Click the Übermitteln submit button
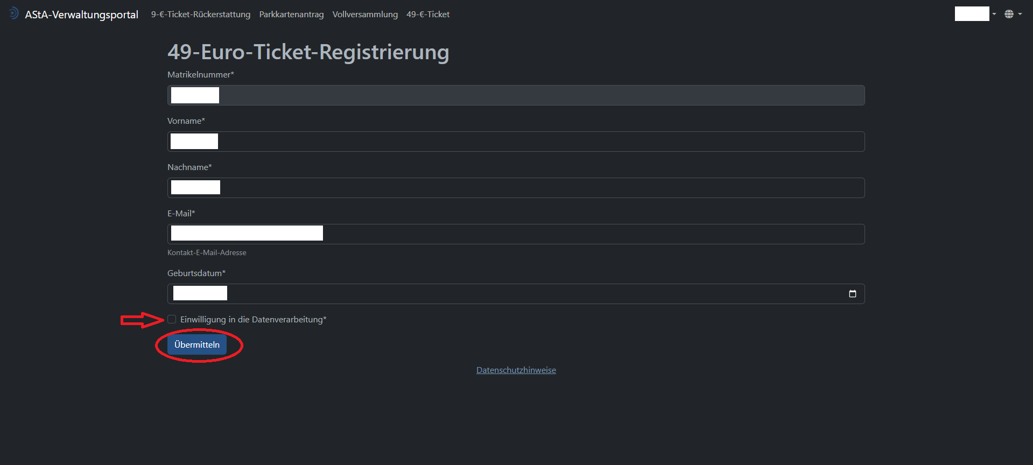The width and height of the screenshot is (1033, 465). 197,344
